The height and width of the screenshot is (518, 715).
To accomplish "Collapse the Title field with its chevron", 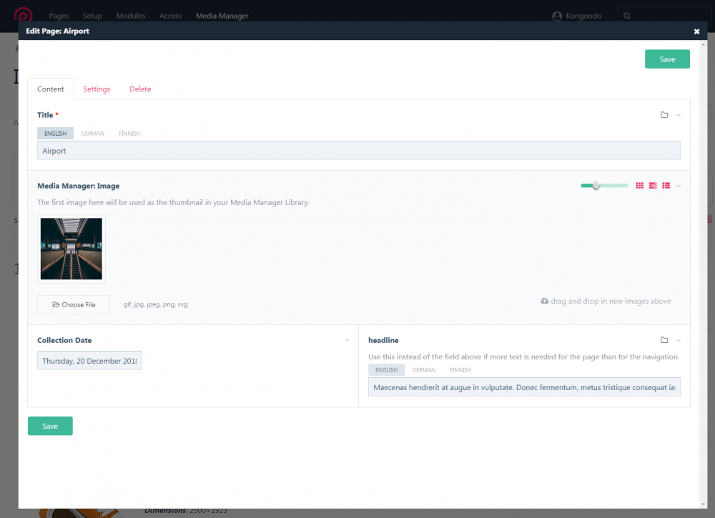I will click(x=679, y=115).
